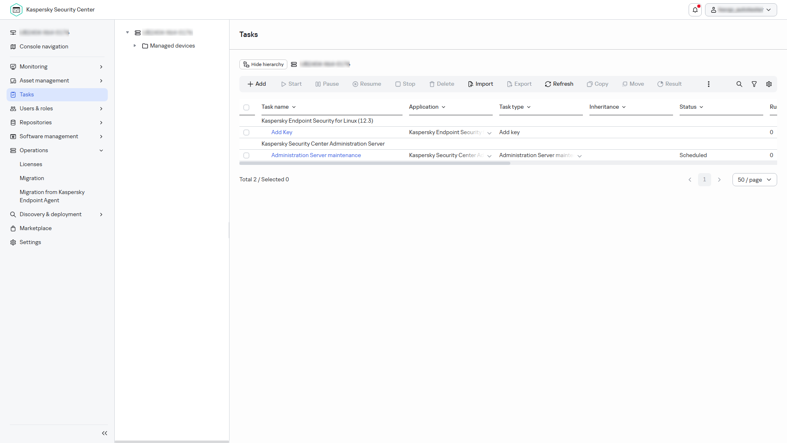Collapse the Operations menu section
Viewport: 787px width, 443px height.
point(57,151)
